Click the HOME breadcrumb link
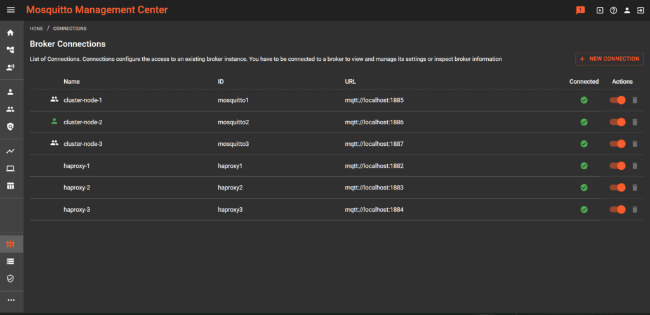The width and height of the screenshot is (650, 315). 36,29
